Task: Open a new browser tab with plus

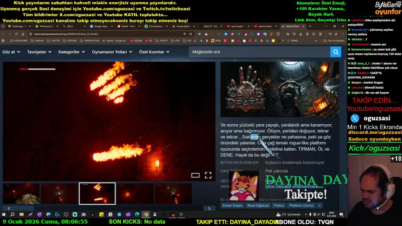Action: [x=310, y=26]
